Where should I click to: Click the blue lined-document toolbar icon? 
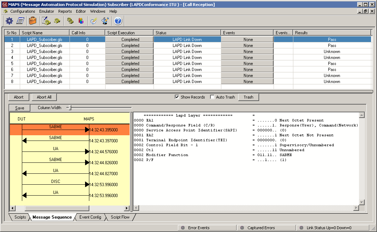(20, 21)
